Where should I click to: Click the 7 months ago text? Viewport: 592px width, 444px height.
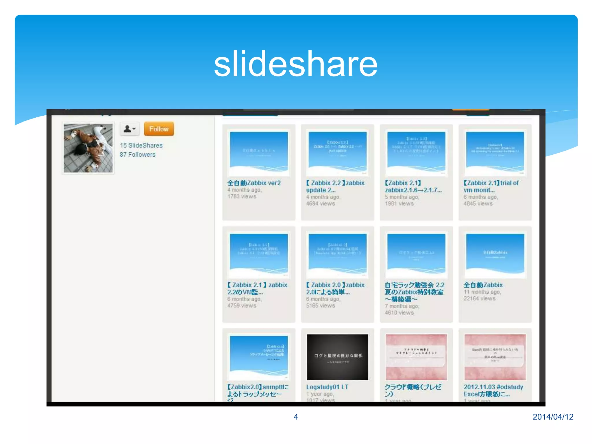pos(402,306)
